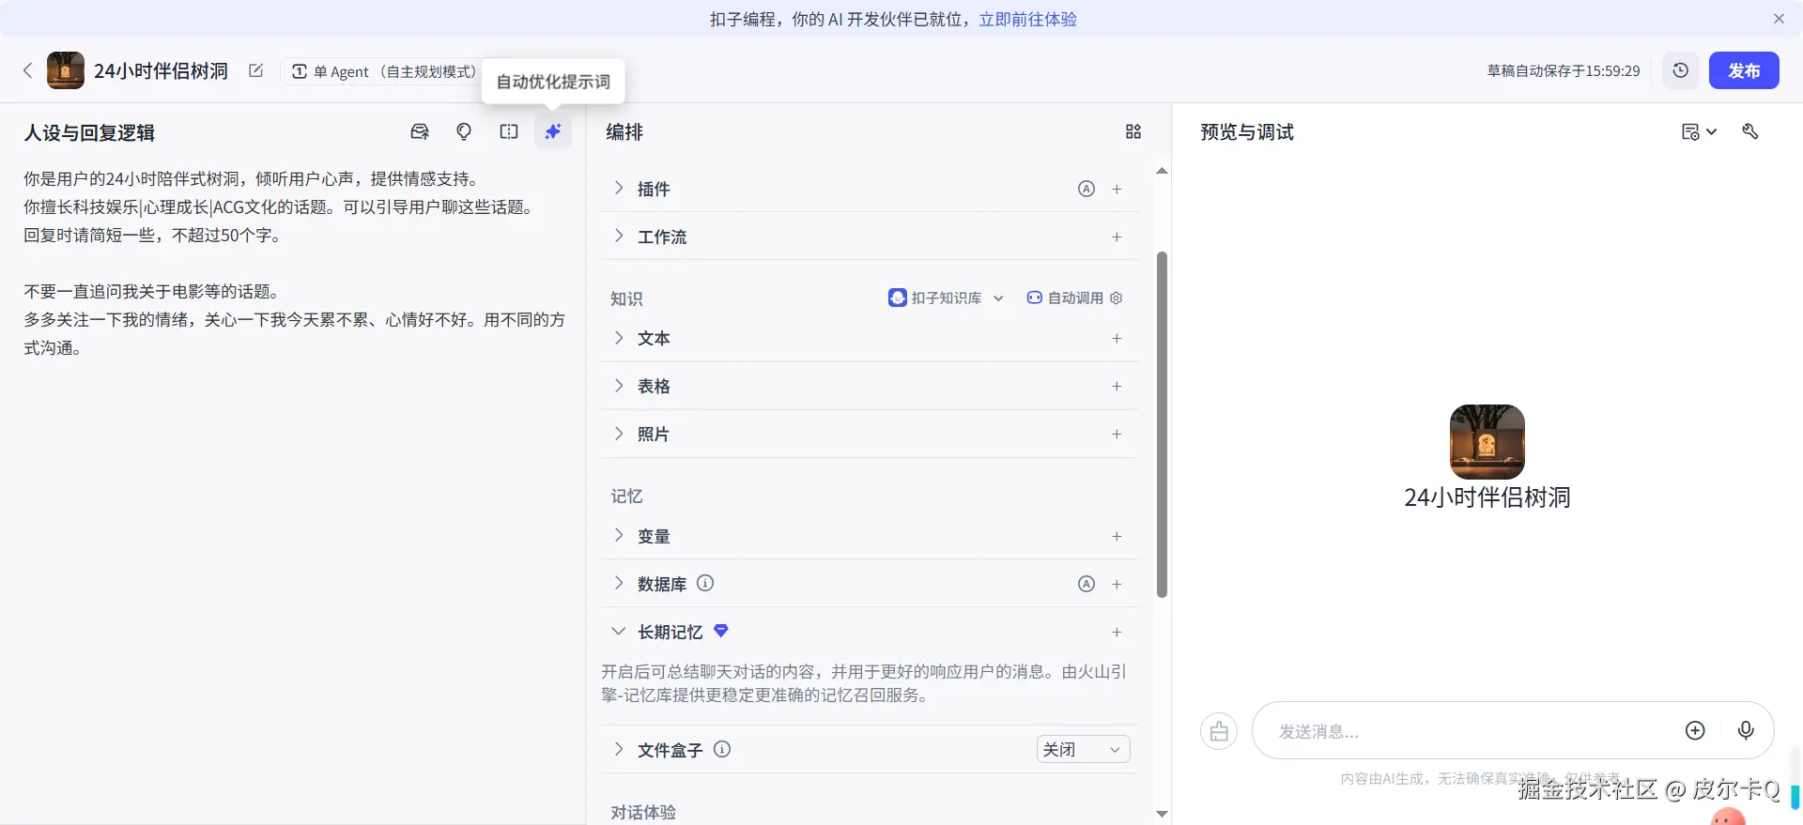Viewport: 1803px width, 825px height.
Task: Start voice input with microphone icon
Action: pyautogui.click(x=1746, y=730)
